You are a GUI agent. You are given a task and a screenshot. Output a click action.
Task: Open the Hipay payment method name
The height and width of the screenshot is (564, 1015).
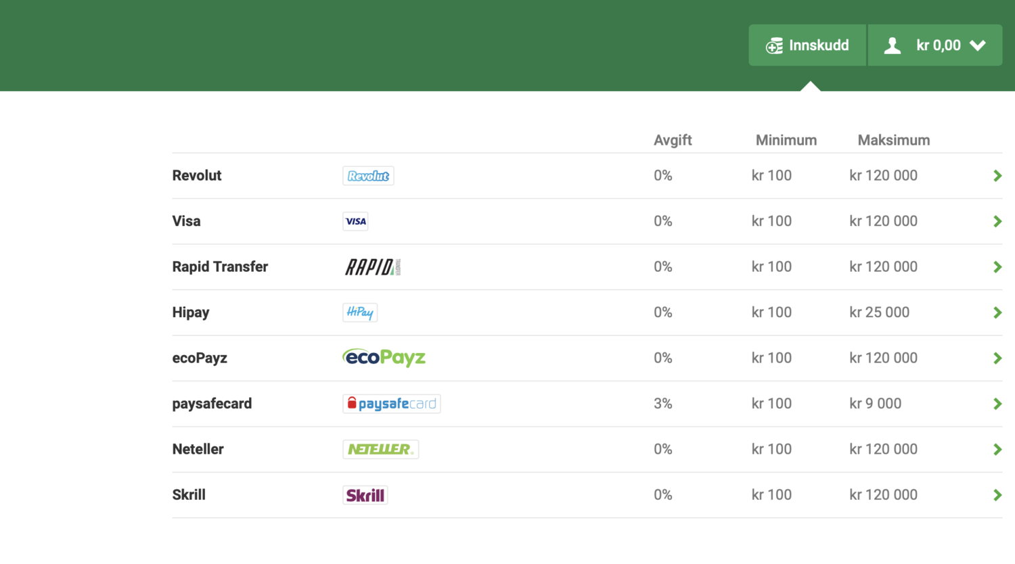coord(191,312)
